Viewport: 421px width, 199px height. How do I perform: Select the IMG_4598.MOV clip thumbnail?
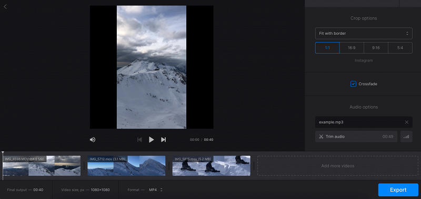tap(42, 166)
